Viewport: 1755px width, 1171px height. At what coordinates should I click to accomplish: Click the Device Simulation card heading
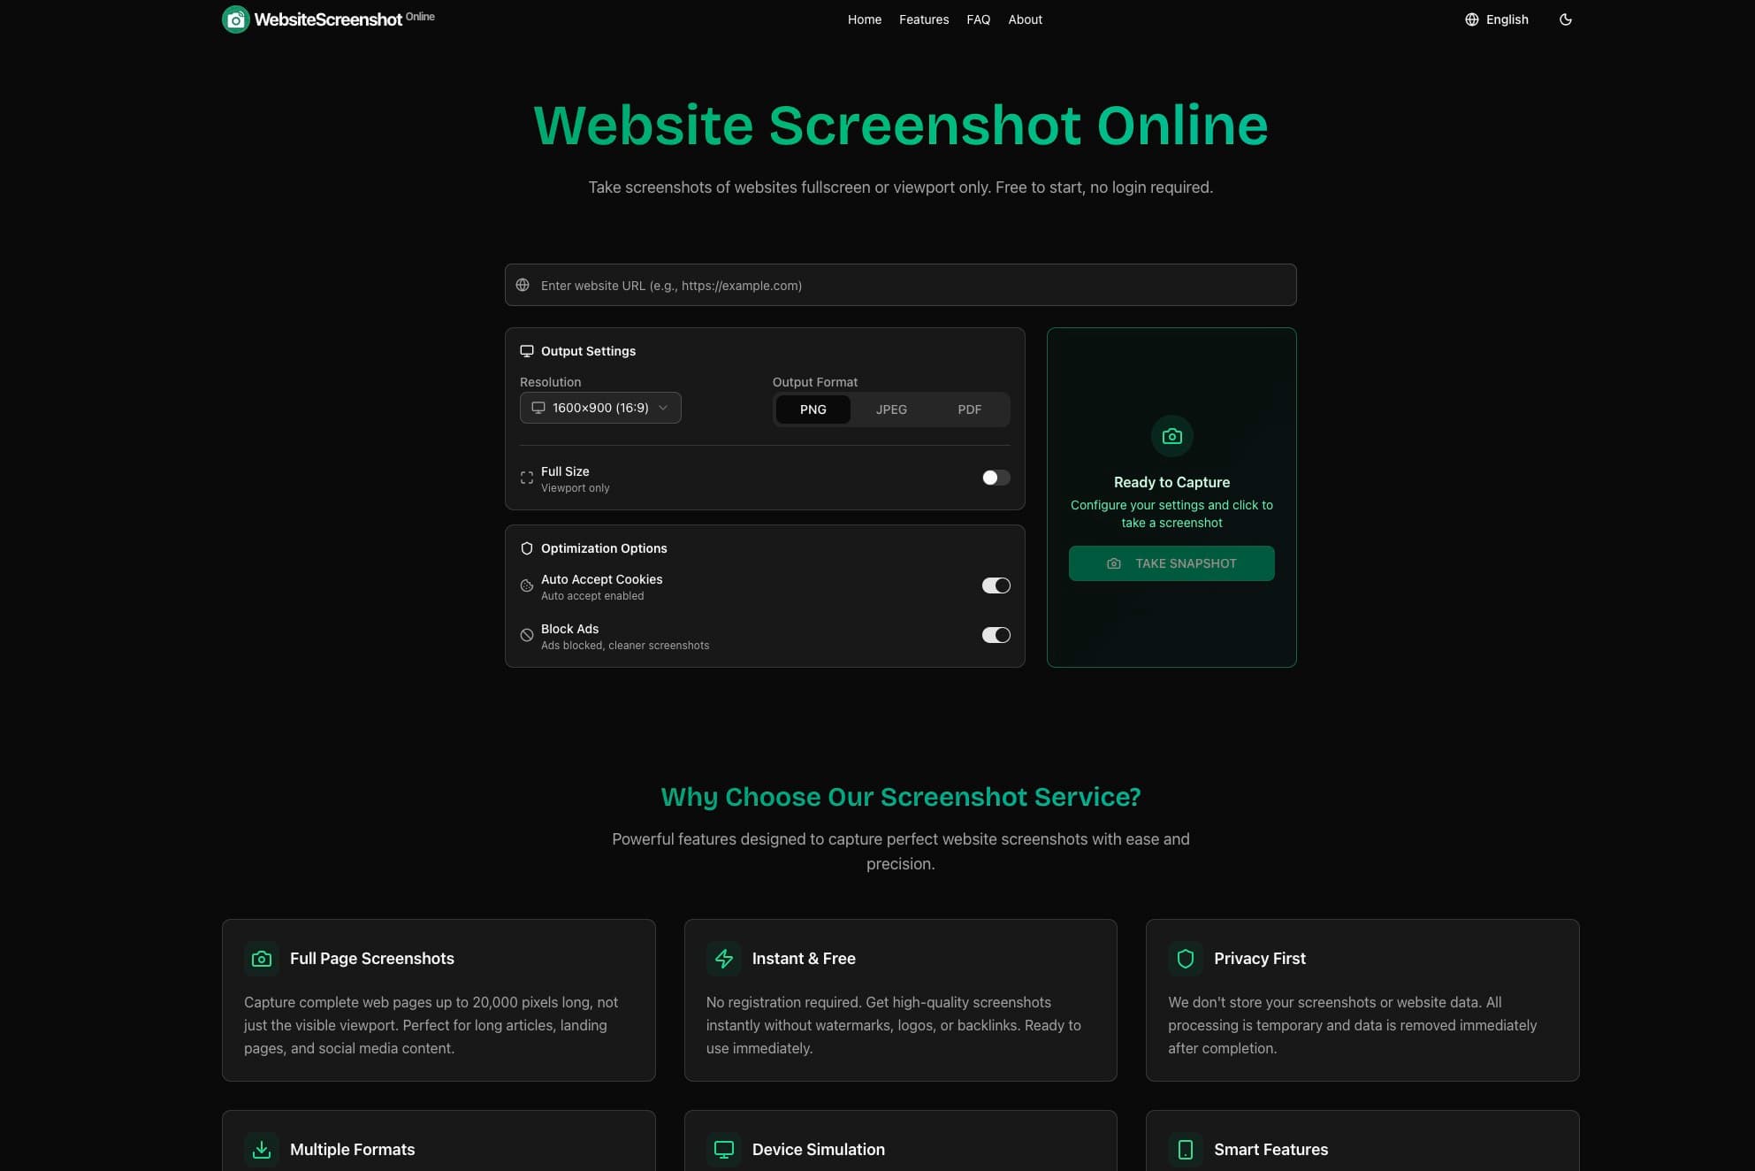(818, 1150)
